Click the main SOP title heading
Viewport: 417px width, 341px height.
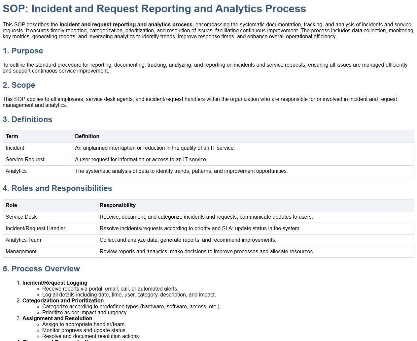click(154, 9)
